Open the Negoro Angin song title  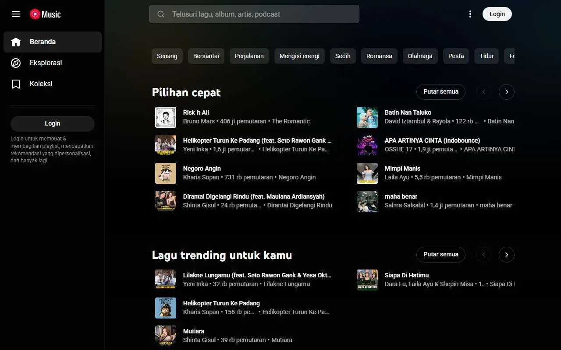click(202, 168)
